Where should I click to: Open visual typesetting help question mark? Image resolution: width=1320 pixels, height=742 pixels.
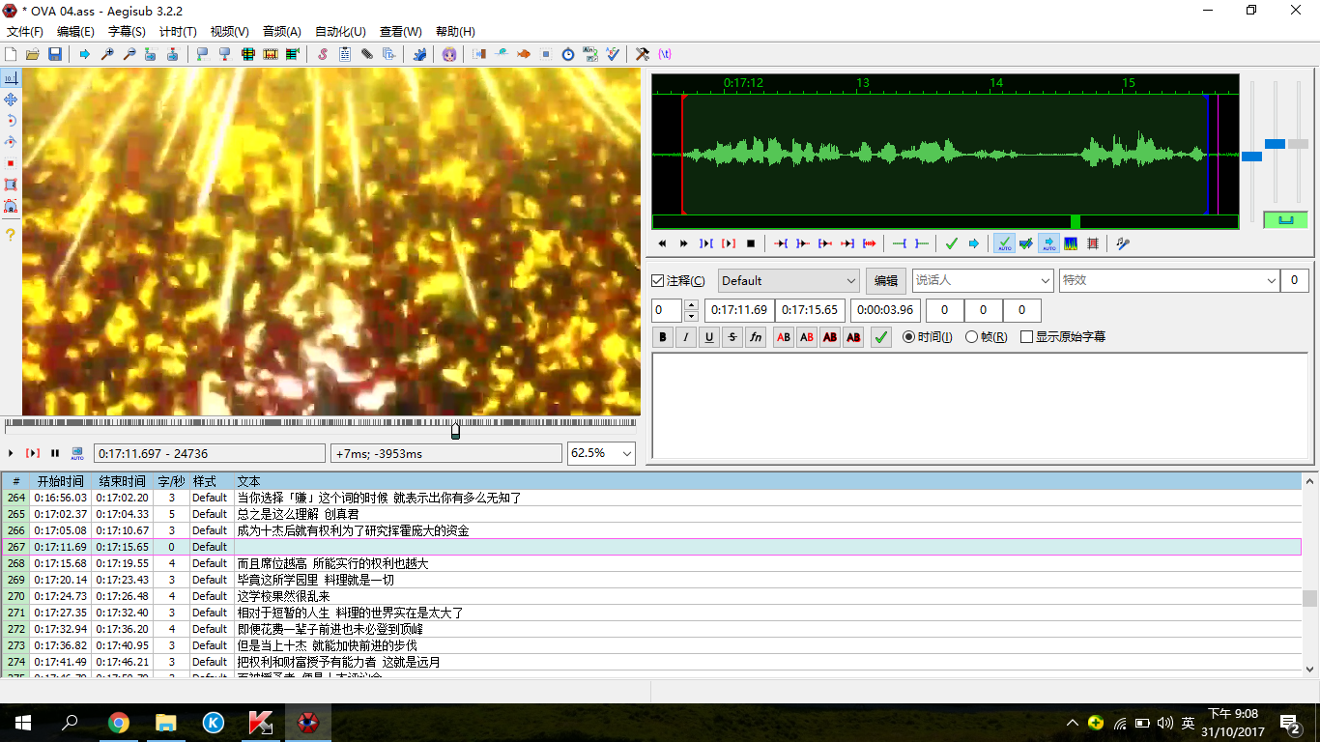[x=11, y=235]
